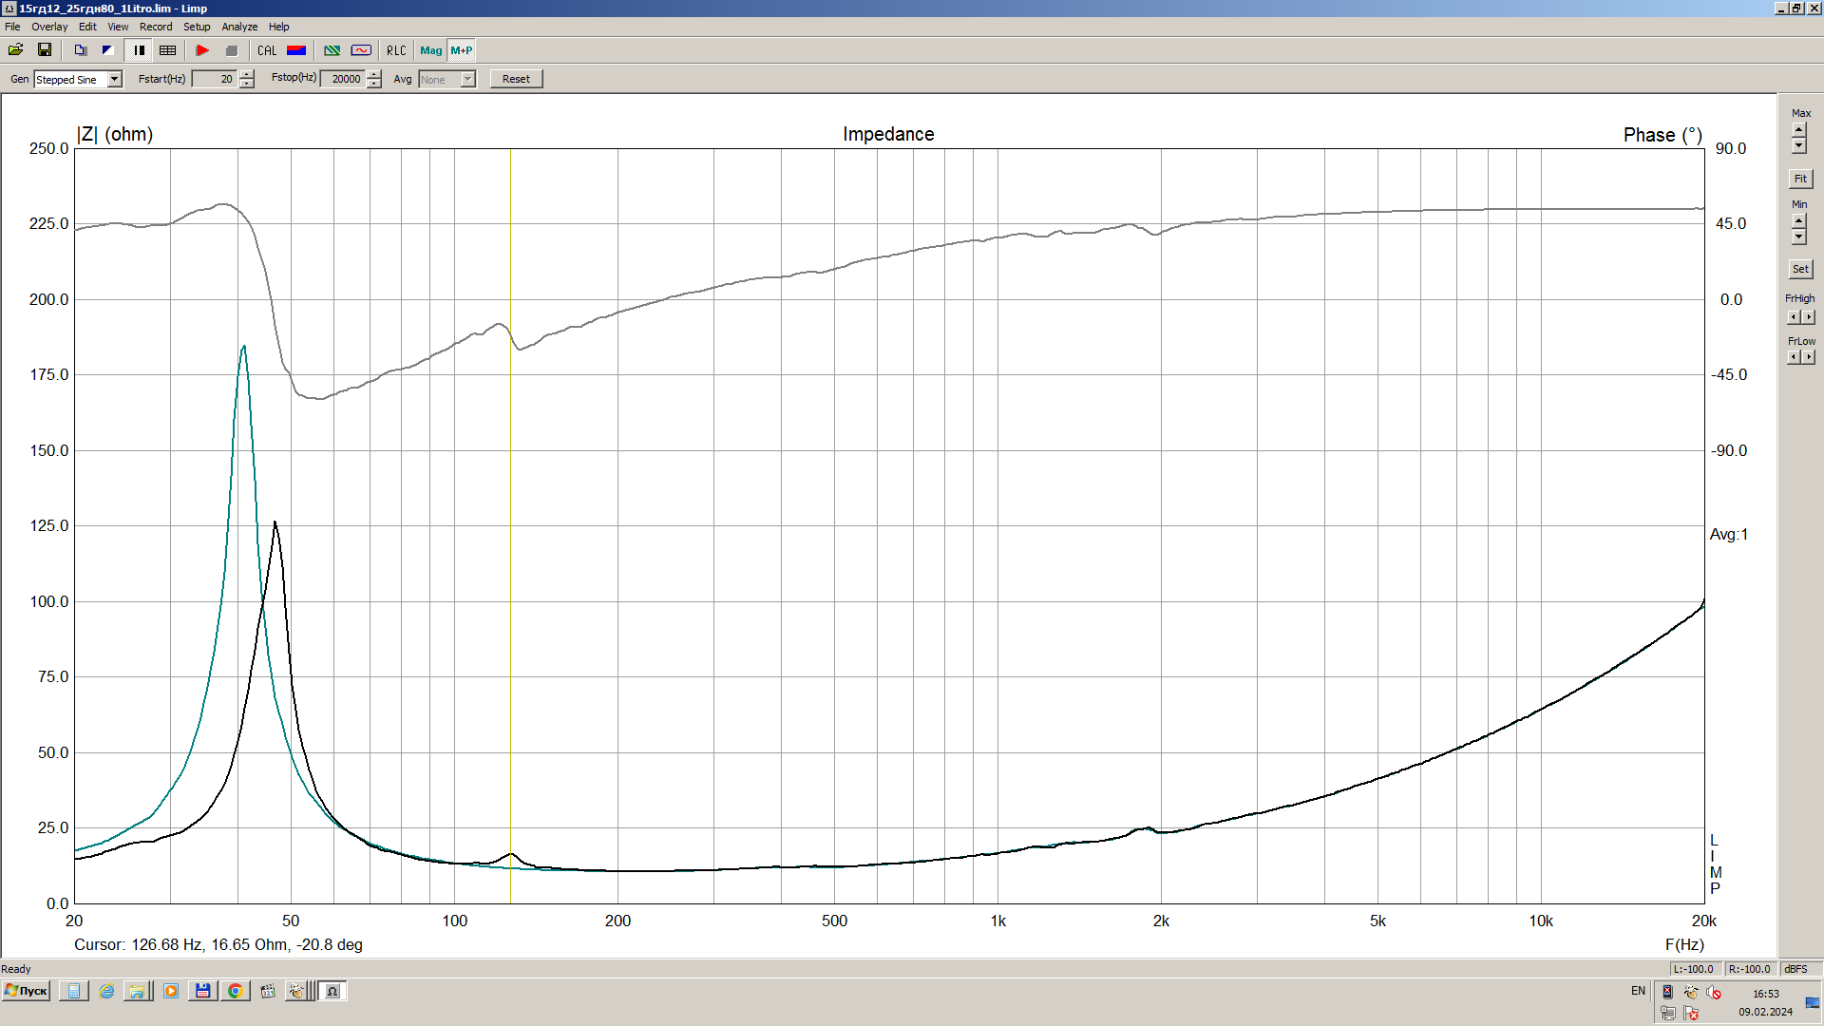
Task: Click the copy-to-clipboard toolbar icon
Action: (81, 50)
